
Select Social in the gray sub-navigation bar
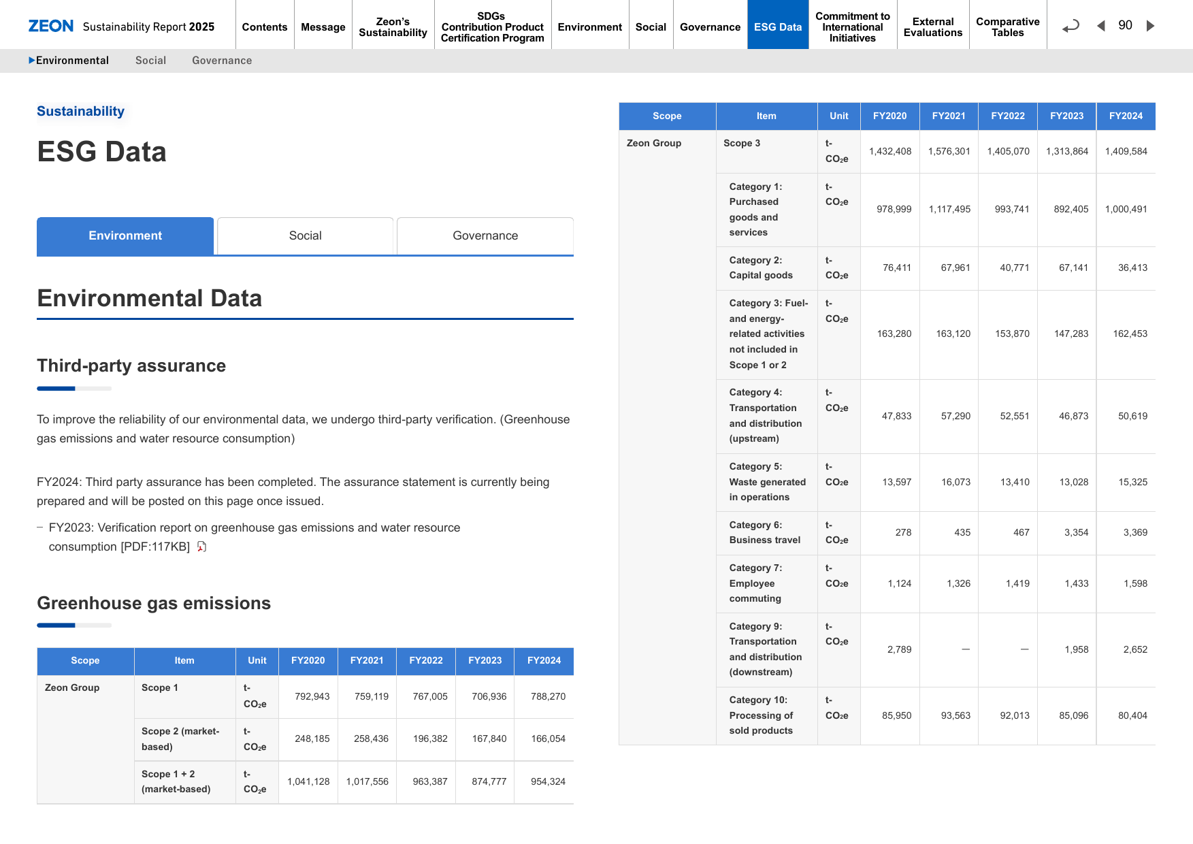point(150,61)
